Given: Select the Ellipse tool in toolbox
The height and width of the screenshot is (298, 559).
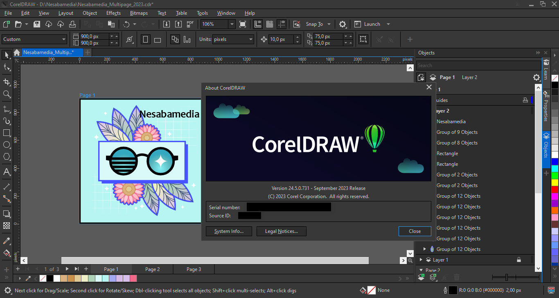Looking at the screenshot, I should (7, 145).
